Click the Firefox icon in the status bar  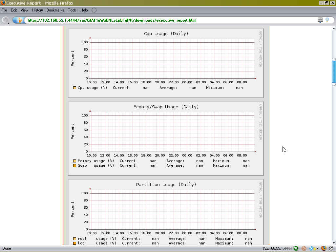pos(324,248)
